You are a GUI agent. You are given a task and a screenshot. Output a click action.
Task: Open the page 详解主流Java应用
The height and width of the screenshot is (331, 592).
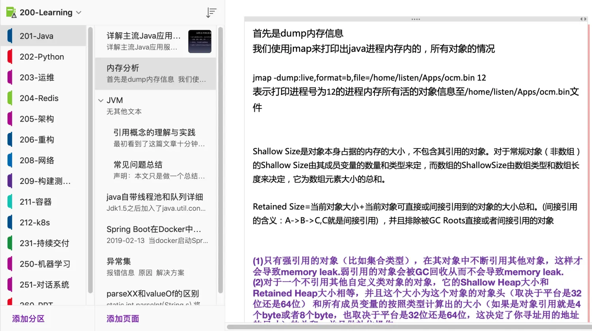click(x=155, y=41)
